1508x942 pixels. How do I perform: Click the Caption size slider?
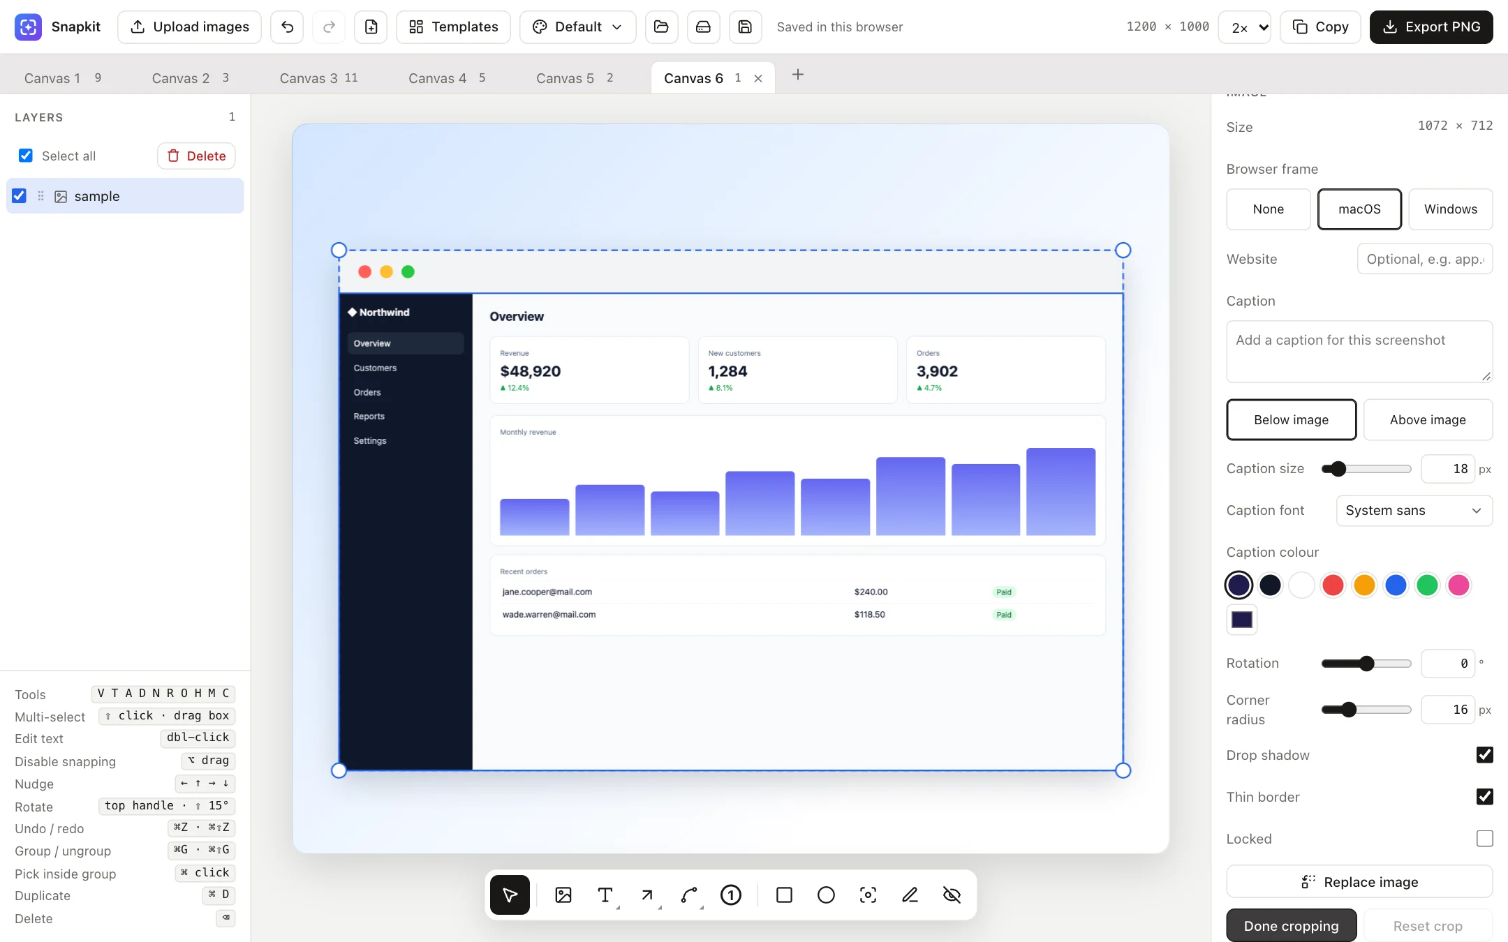pyautogui.click(x=1366, y=469)
